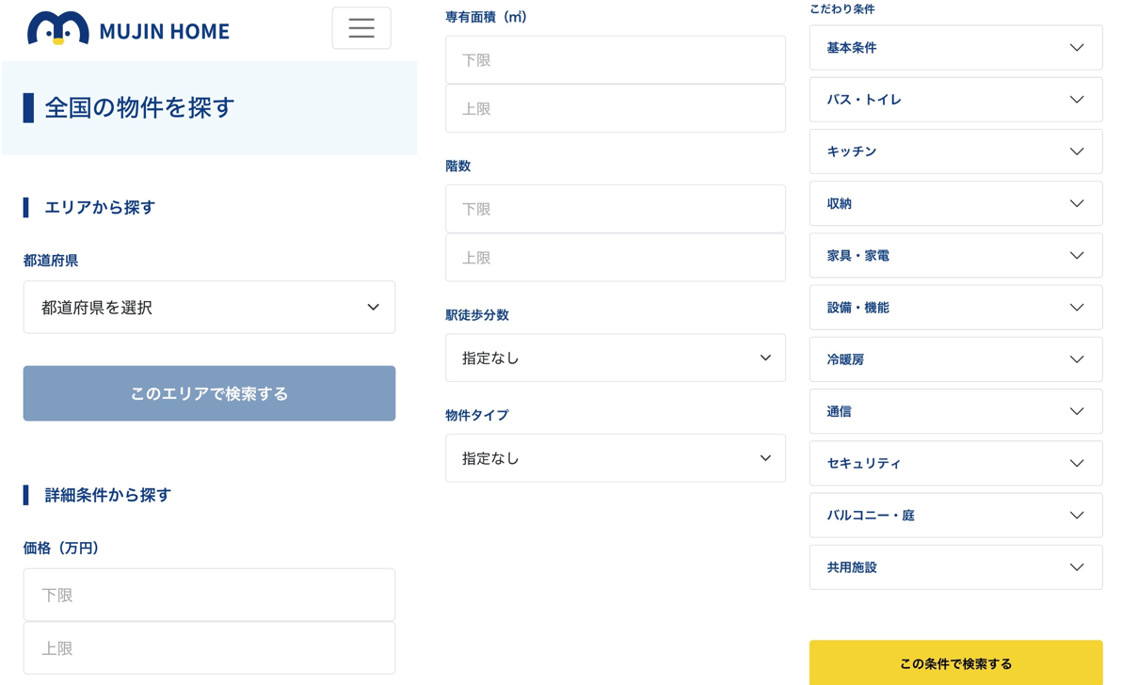Open the hamburger navigation menu
Image resolution: width=1121 pixels, height=685 pixels.
(361, 28)
